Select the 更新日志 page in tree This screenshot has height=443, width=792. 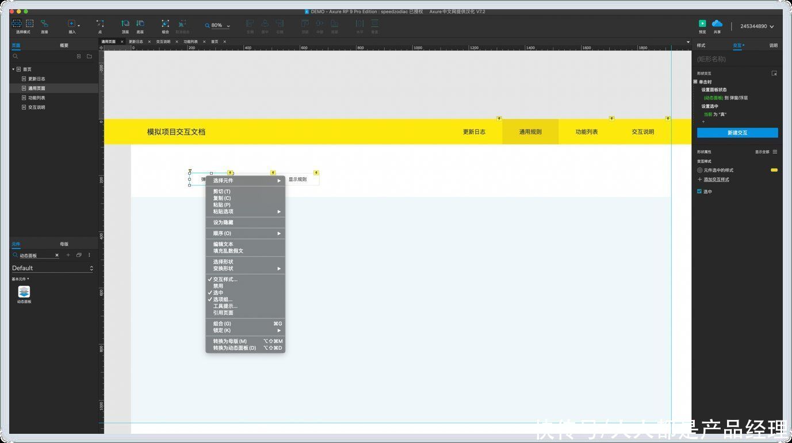(37, 79)
